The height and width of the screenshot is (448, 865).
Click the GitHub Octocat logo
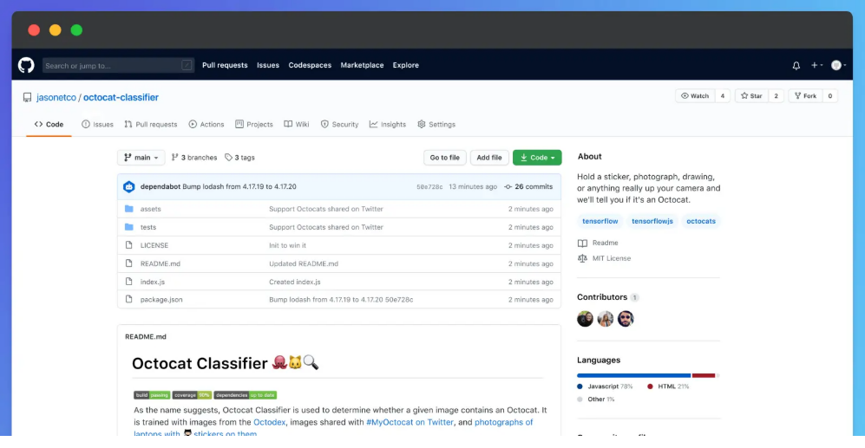(x=26, y=65)
